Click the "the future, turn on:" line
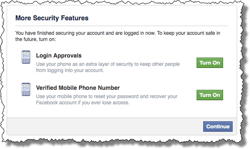 36,39
